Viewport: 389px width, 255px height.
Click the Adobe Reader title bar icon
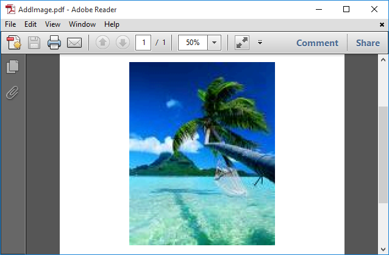(10, 9)
